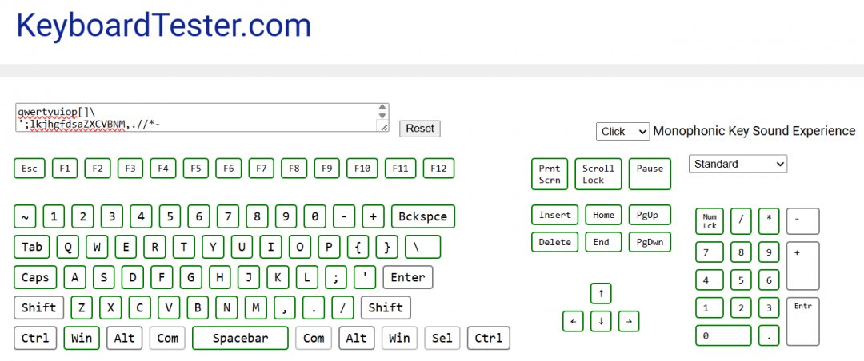Viewport: 864px width, 361px height.
Task: Click the numpad Entr key
Action: (802, 321)
